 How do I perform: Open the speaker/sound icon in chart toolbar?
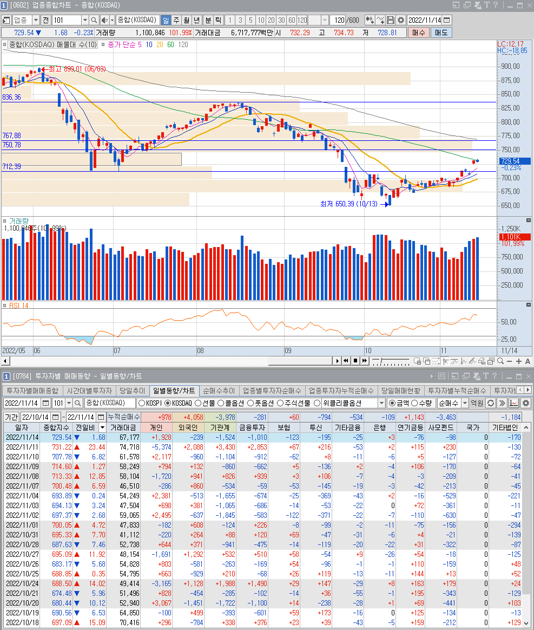click(104, 20)
